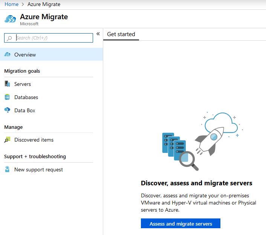Click the magnifier icon in search box

point(9,38)
